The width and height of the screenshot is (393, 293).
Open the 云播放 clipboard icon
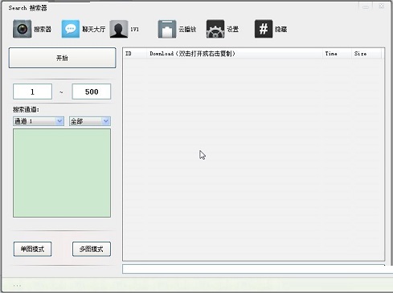click(x=167, y=29)
